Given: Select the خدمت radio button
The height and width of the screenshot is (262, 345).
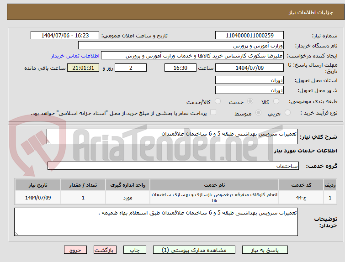Looking at the screenshot, I should pos(250,101).
